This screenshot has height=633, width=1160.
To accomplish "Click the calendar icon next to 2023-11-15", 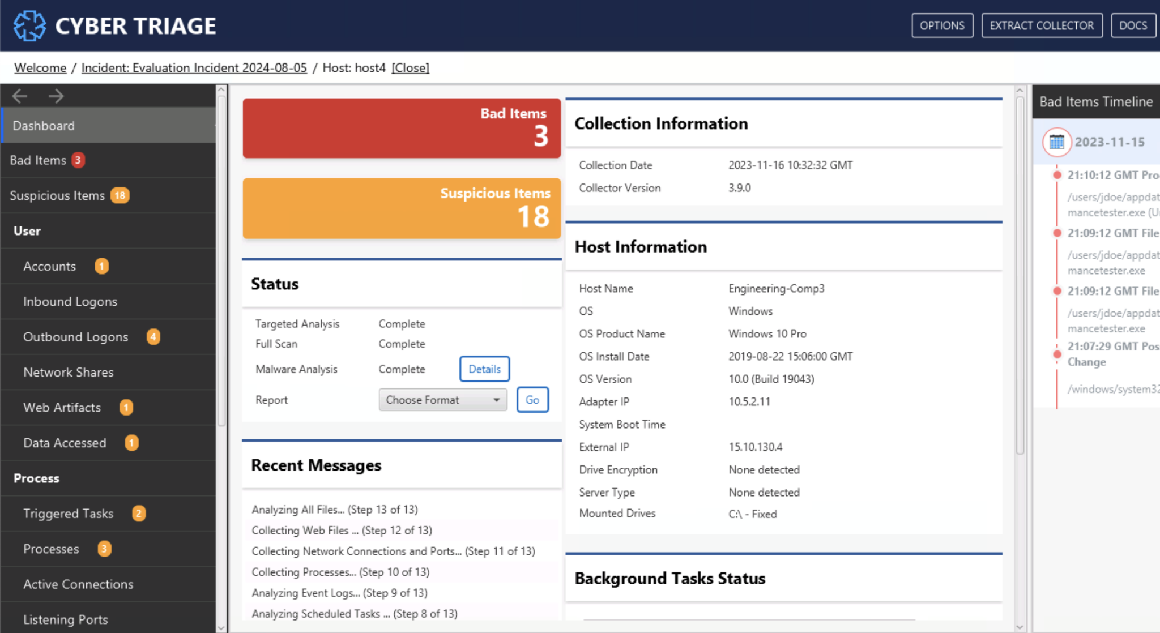I will (1056, 143).
